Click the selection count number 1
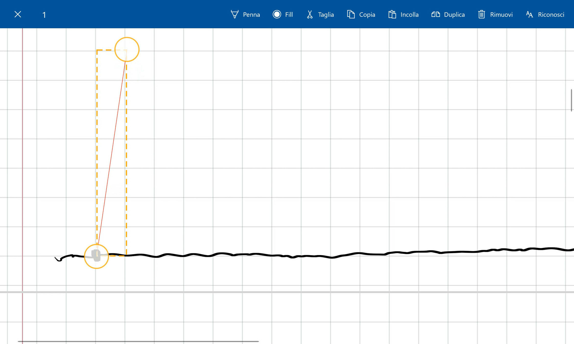Viewport: 574px width, 344px height. click(x=44, y=15)
